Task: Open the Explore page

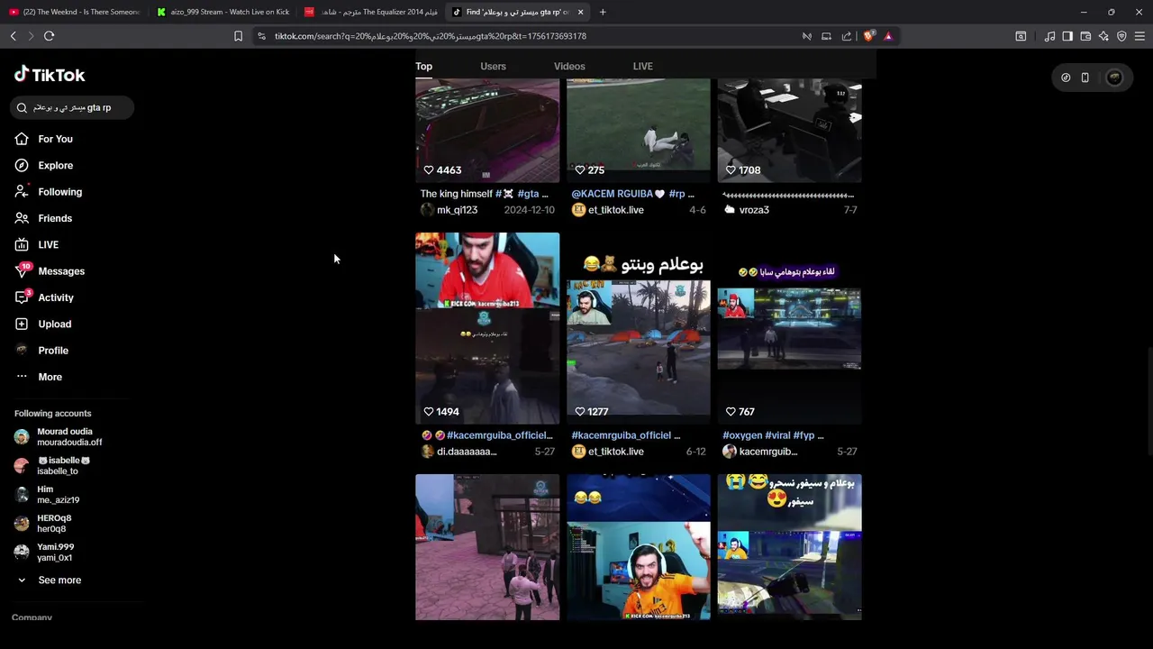Action: 55,165
